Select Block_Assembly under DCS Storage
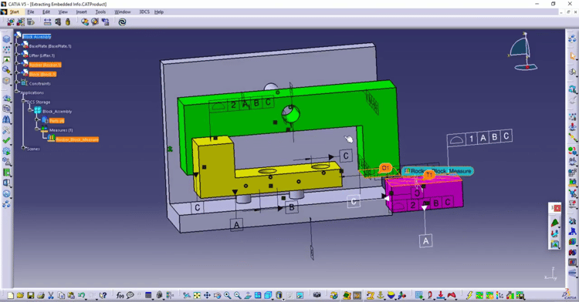The image size is (579, 302). click(x=57, y=111)
